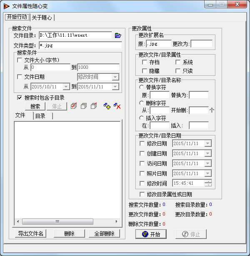Screen dimensions: 250x256
Task: Click the 原 .jpg extension field
Action: pos(159,44)
